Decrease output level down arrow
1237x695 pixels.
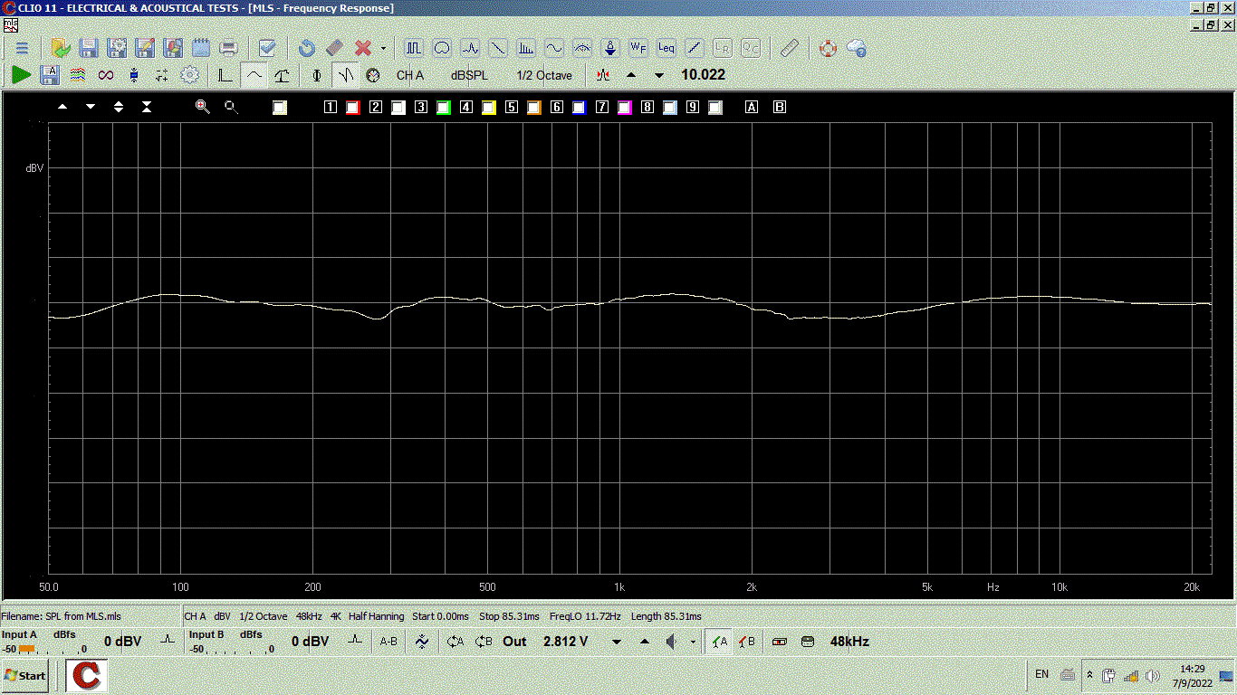point(617,642)
